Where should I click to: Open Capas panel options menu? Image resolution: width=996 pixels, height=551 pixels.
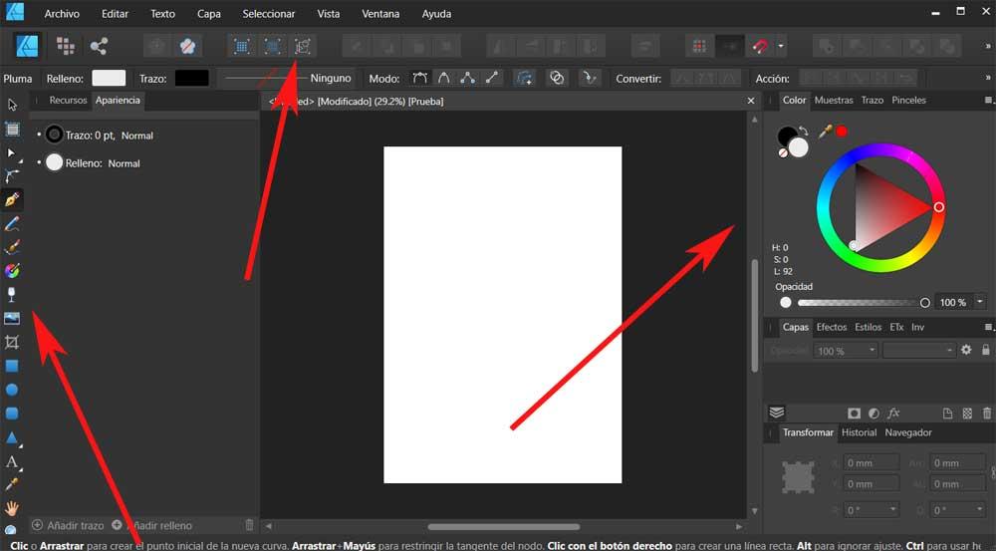988,327
